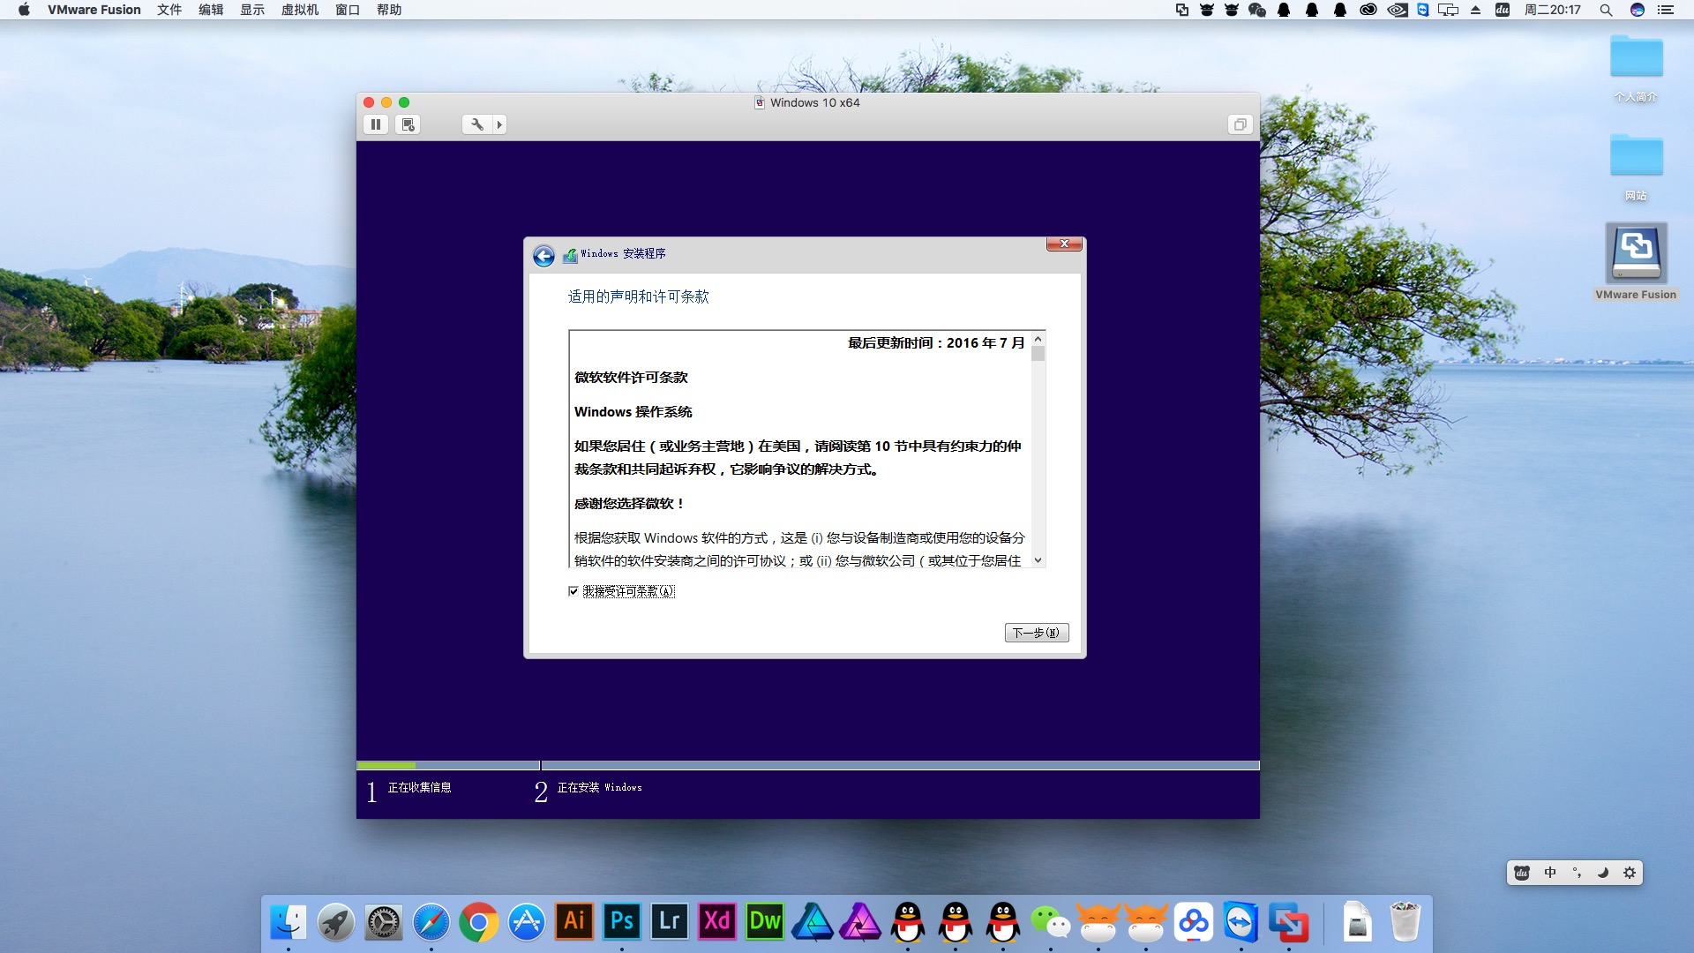Open Adobe XD from the Dock

716,922
